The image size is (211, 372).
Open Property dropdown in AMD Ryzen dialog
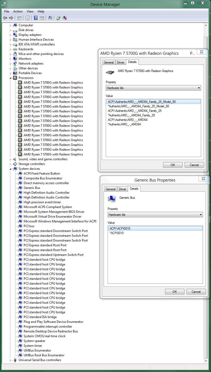click(153, 88)
